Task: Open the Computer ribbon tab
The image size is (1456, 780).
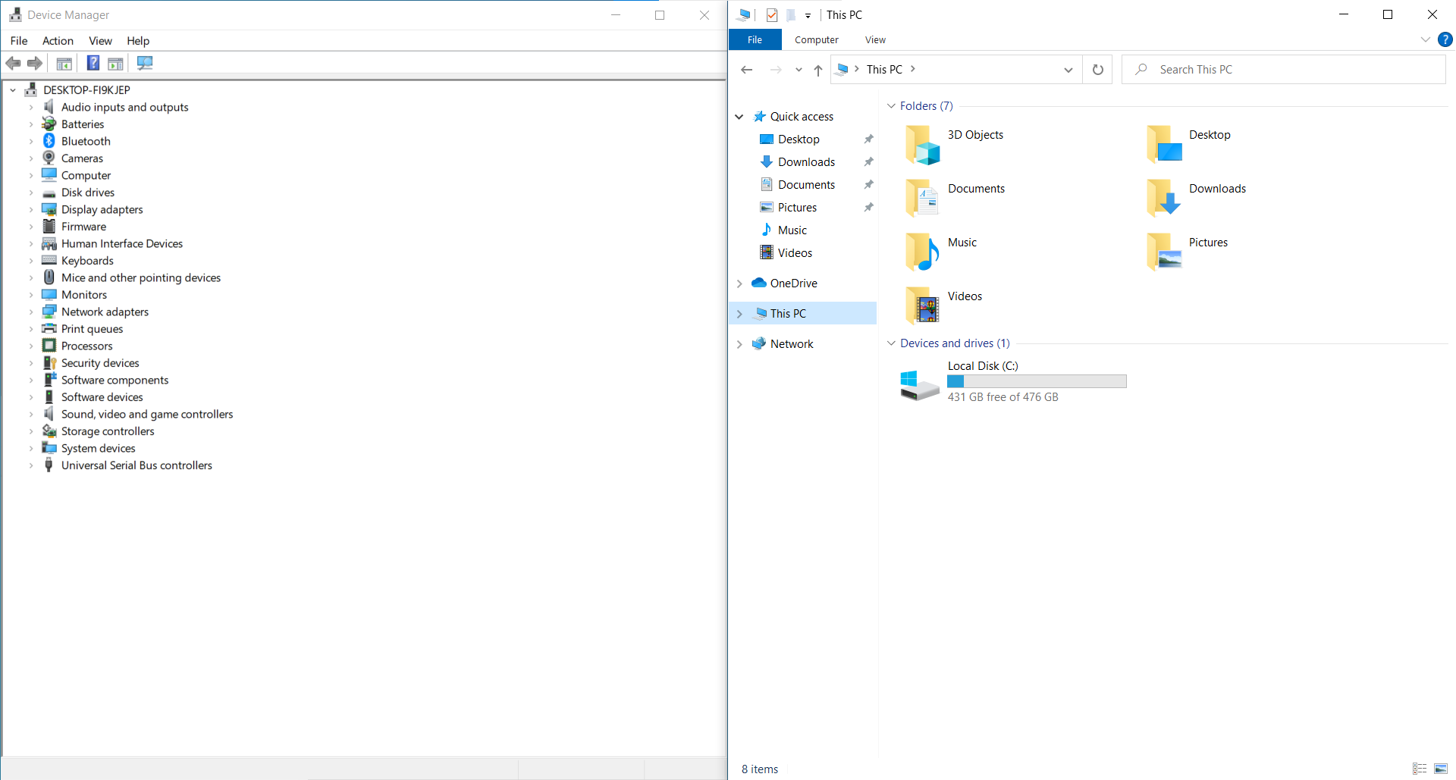Action: (816, 40)
